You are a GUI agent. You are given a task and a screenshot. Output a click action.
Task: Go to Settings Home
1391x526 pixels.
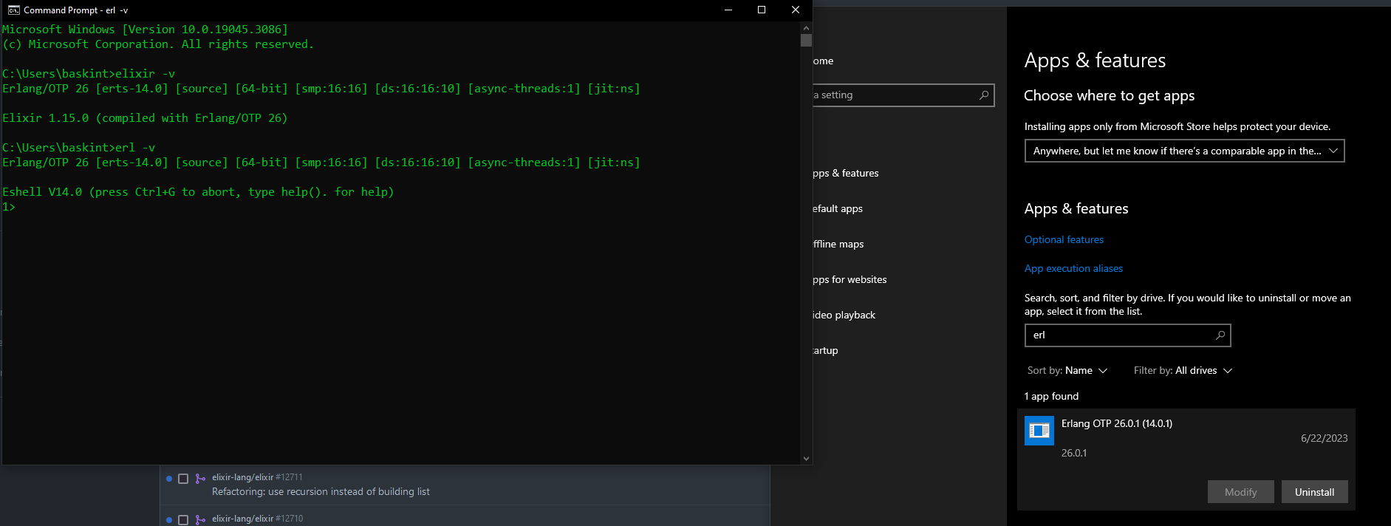(x=823, y=61)
